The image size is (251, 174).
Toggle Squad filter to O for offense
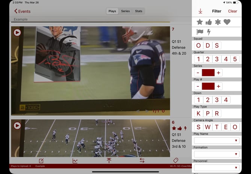[x=199, y=46]
